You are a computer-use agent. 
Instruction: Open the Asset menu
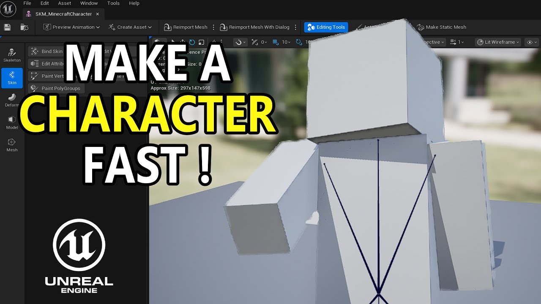[x=65, y=3]
